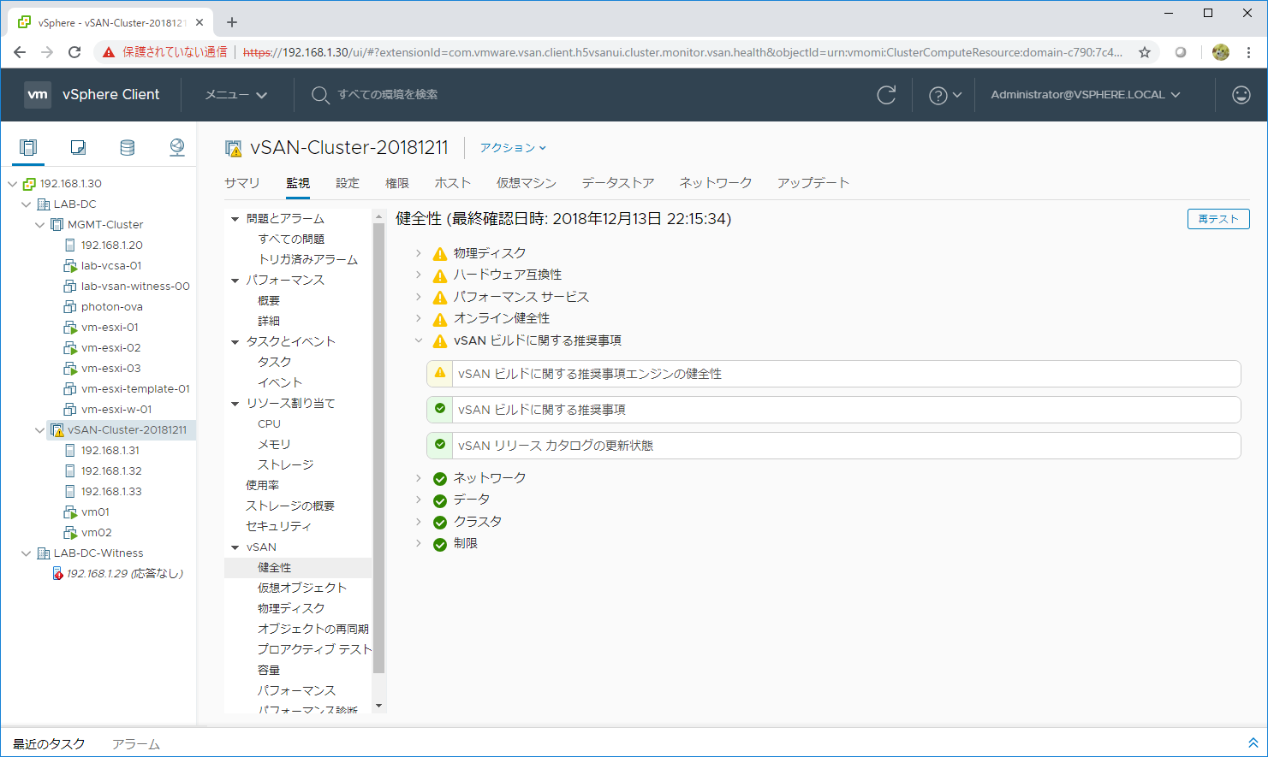This screenshot has width=1268, height=757.
Task: Expand the クラスタ health group
Action: 418,522
